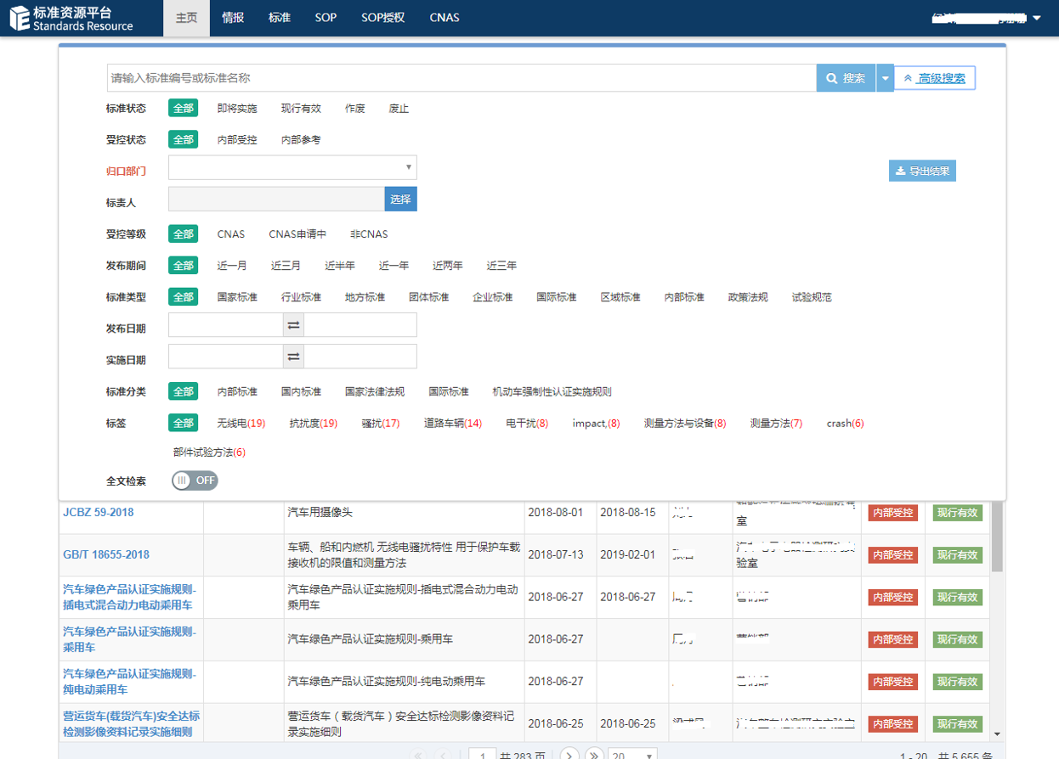The width and height of the screenshot is (1059, 759).
Task: Select 国家法律法规 under 标准分类
Action: [375, 391]
